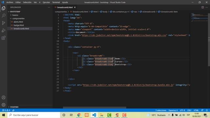Open the Run and Debug view icon
The height and width of the screenshot is (118, 210).
click(4, 30)
